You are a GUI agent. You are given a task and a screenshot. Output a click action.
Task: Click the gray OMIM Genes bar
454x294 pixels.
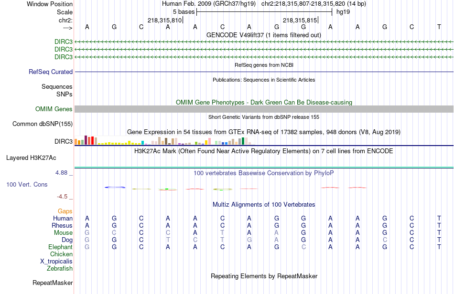pyautogui.click(x=264, y=109)
